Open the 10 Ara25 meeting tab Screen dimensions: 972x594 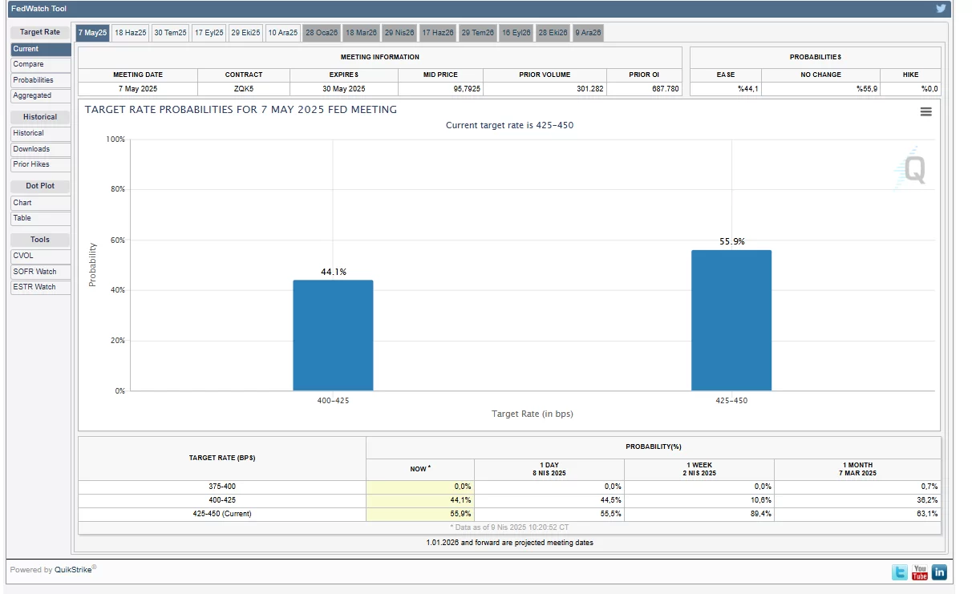(282, 33)
